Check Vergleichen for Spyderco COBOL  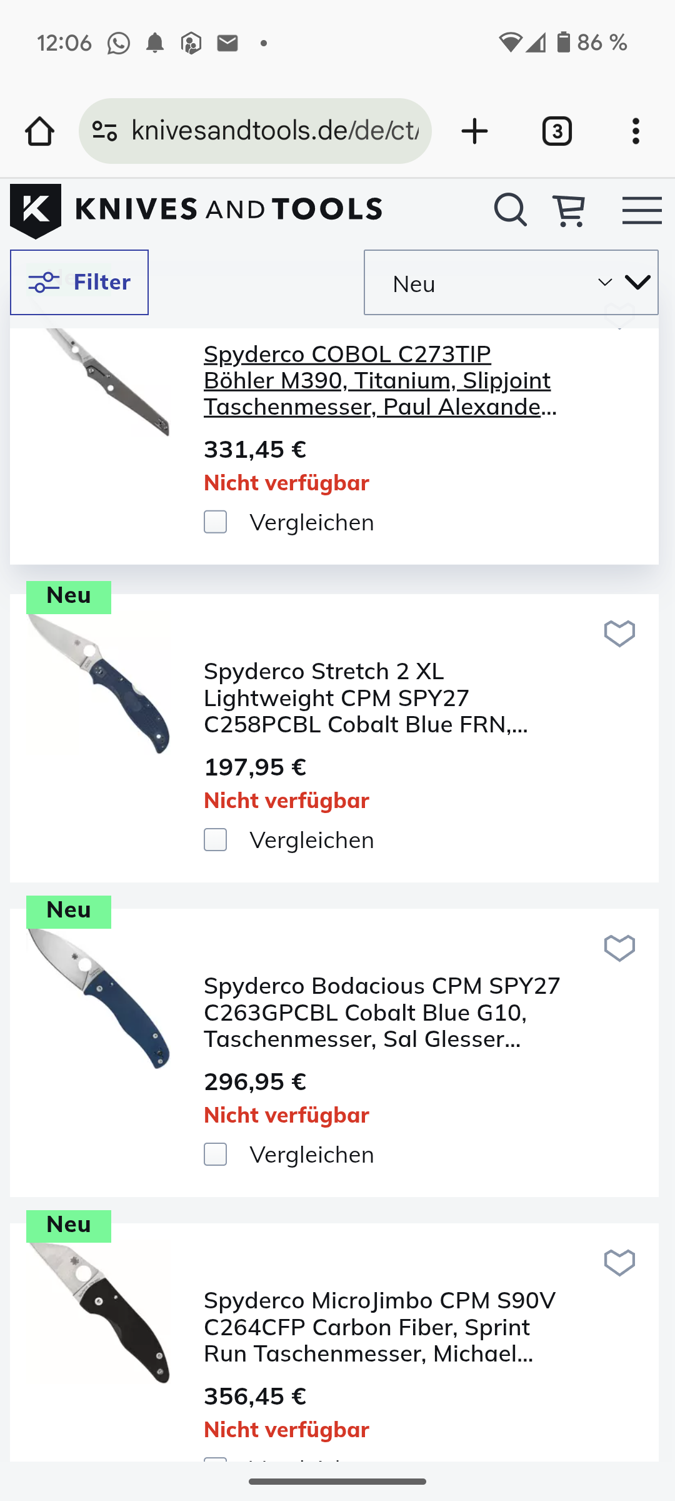click(216, 522)
